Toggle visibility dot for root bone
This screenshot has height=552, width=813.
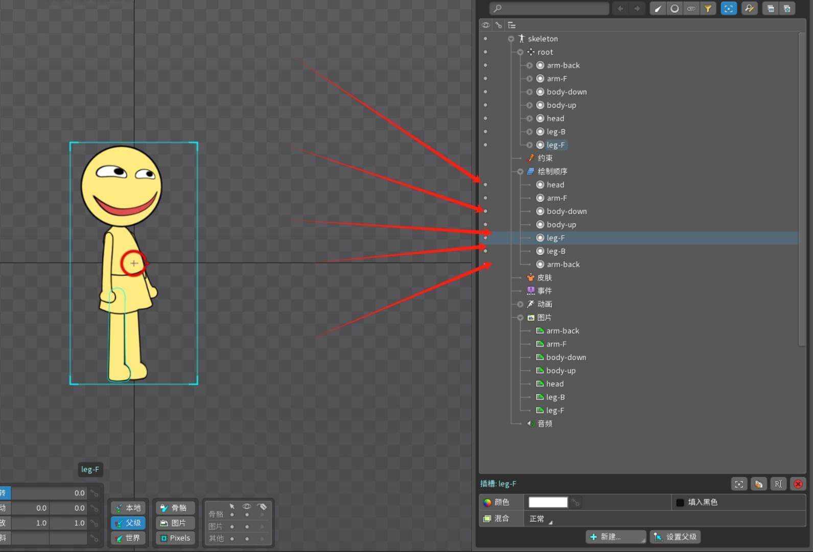pos(485,52)
